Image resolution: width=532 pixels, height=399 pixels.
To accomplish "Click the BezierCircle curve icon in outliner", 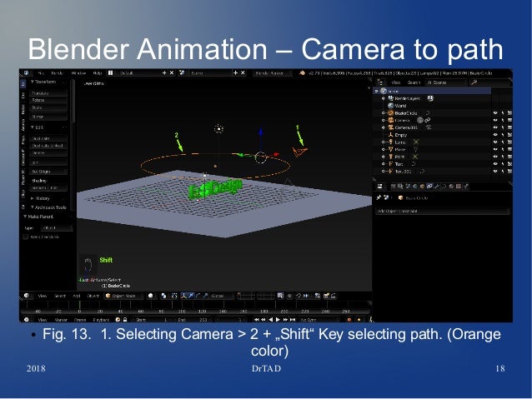I will tap(391, 113).
